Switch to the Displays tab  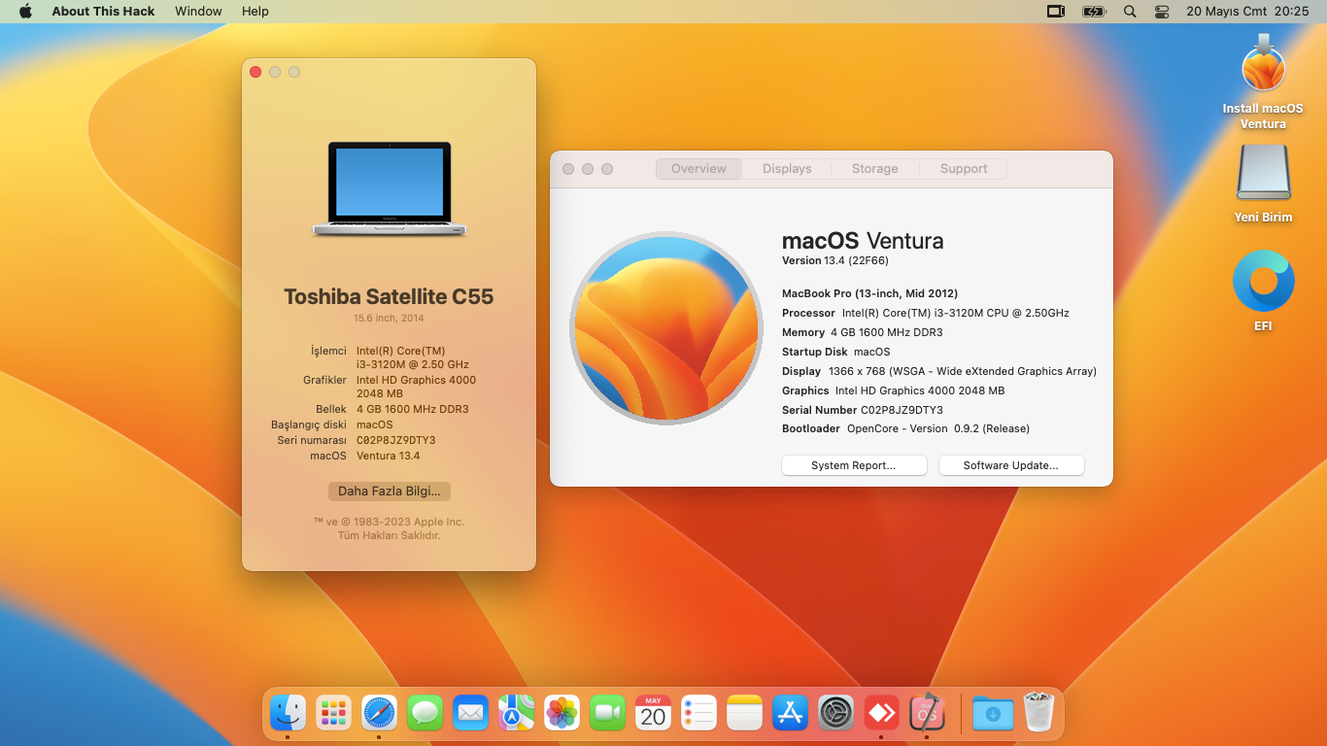click(787, 169)
